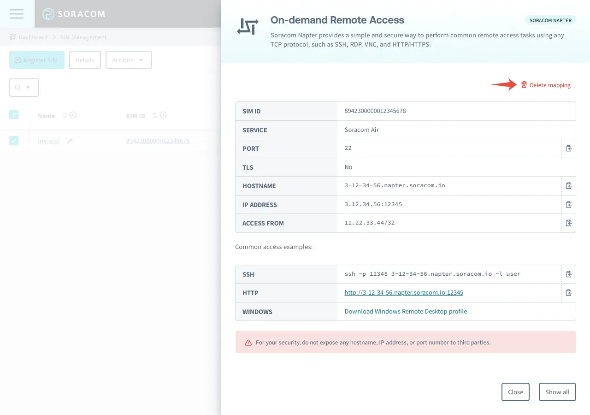Select the SIM ID value in the panel
Image resolution: width=590 pixels, height=415 pixels.
pos(375,111)
